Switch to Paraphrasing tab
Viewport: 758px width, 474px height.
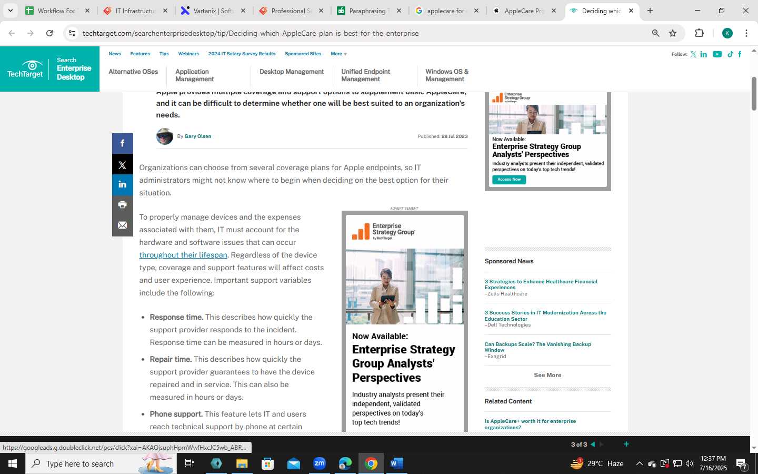tap(369, 11)
